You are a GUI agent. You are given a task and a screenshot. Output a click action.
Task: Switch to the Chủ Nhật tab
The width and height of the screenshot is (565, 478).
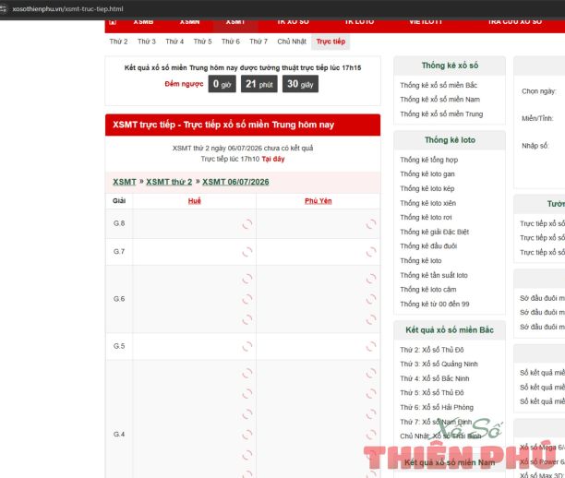[x=292, y=42]
